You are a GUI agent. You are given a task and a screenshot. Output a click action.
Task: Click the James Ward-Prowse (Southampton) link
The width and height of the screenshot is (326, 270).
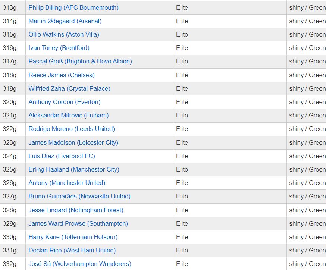point(78,224)
